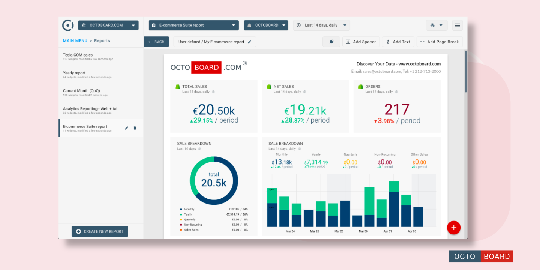This screenshot has width=540, height=270.
Task: Click the info icon under NET SALES
Action: pyautogui.click(x=305, y=92)
